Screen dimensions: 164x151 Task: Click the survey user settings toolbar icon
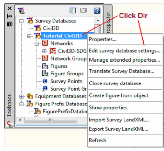point(21,10)
